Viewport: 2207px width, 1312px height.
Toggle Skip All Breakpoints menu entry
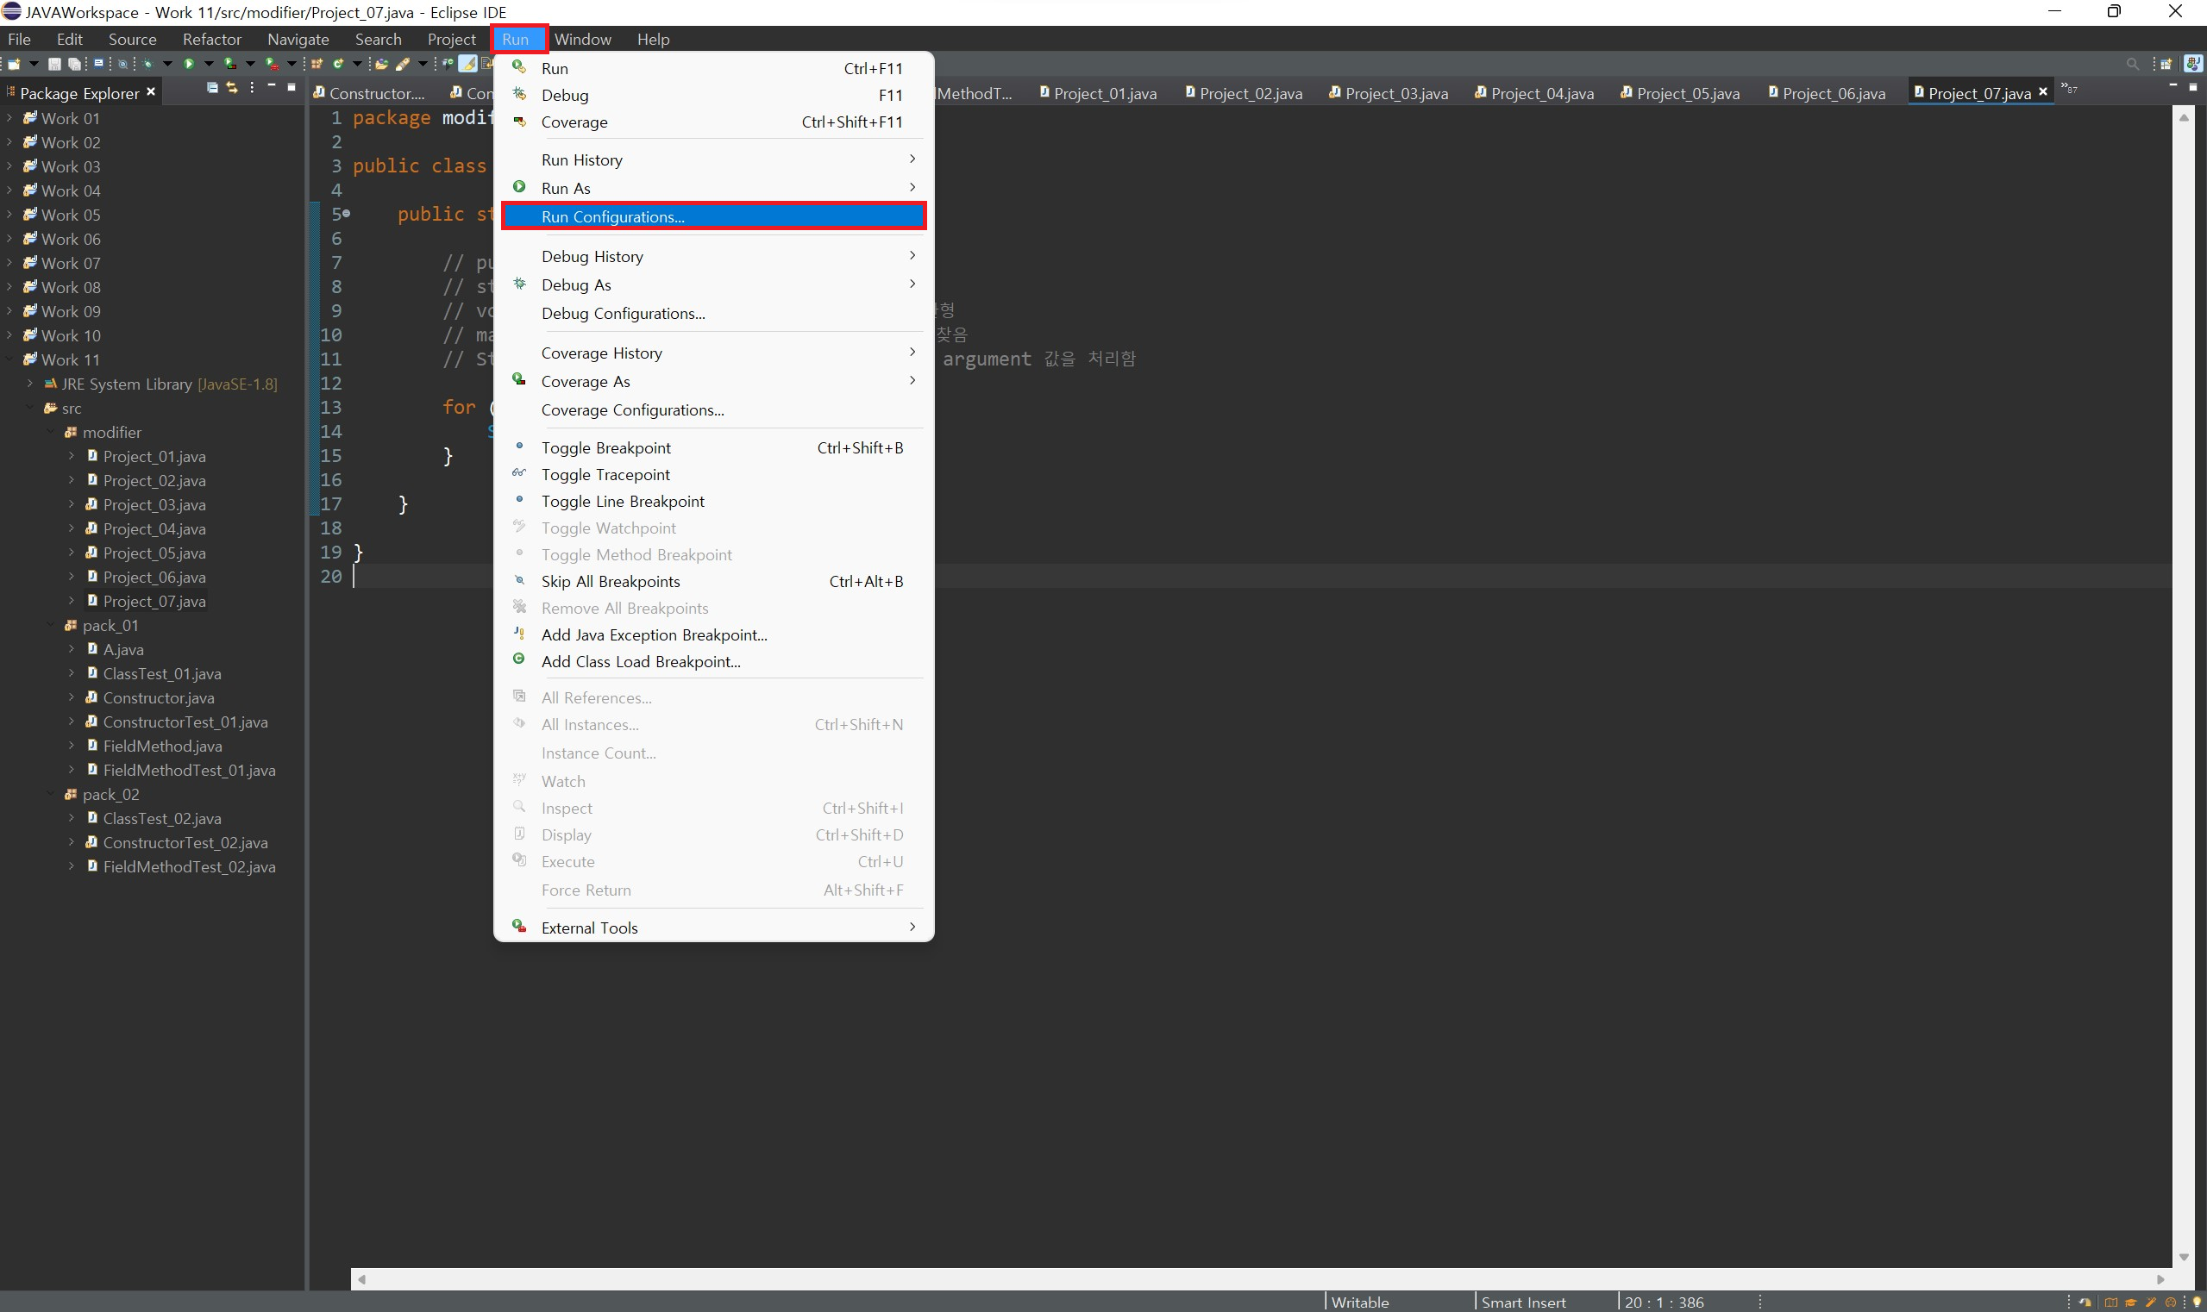611,581
